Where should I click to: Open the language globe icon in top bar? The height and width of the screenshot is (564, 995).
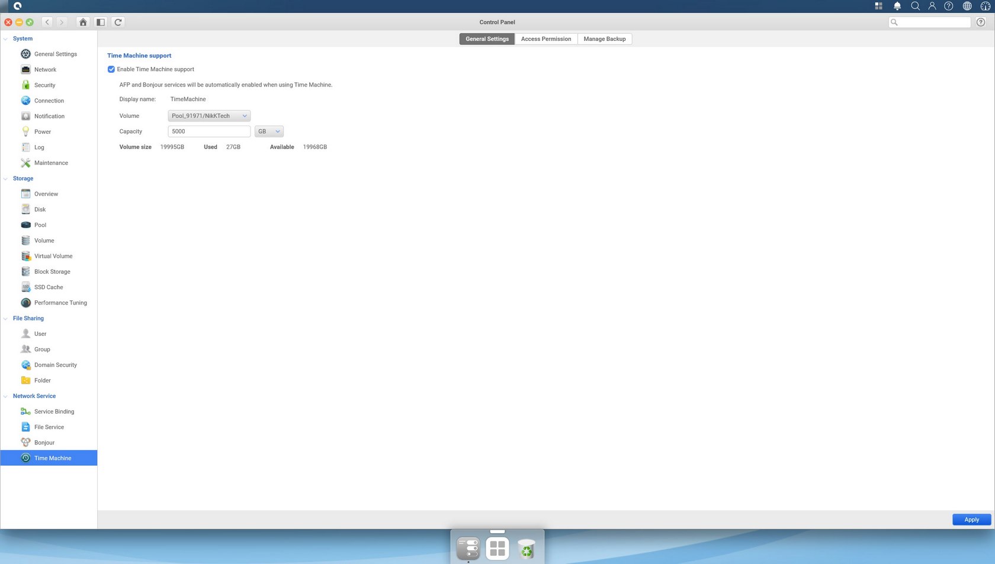coord(967,6)
